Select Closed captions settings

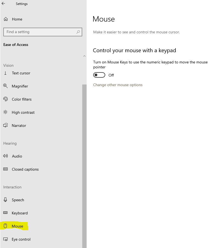[x=25, y=169]
